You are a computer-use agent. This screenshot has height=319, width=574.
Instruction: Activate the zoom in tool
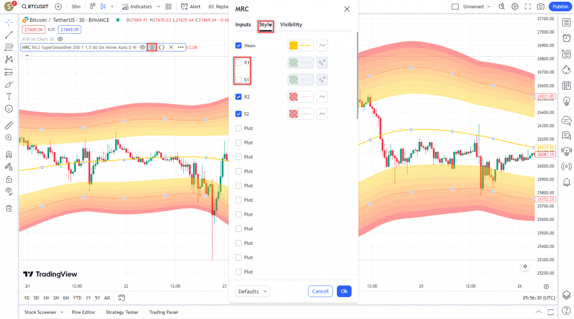tap(9, 138)
